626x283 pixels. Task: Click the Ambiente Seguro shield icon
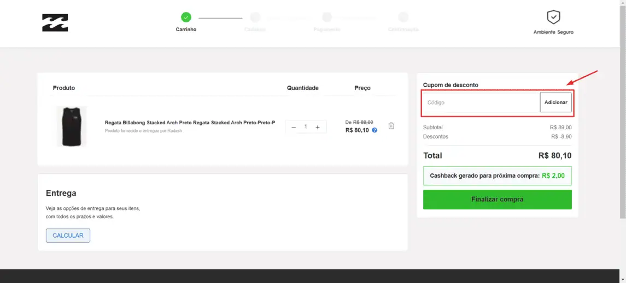tap(553, 17)
